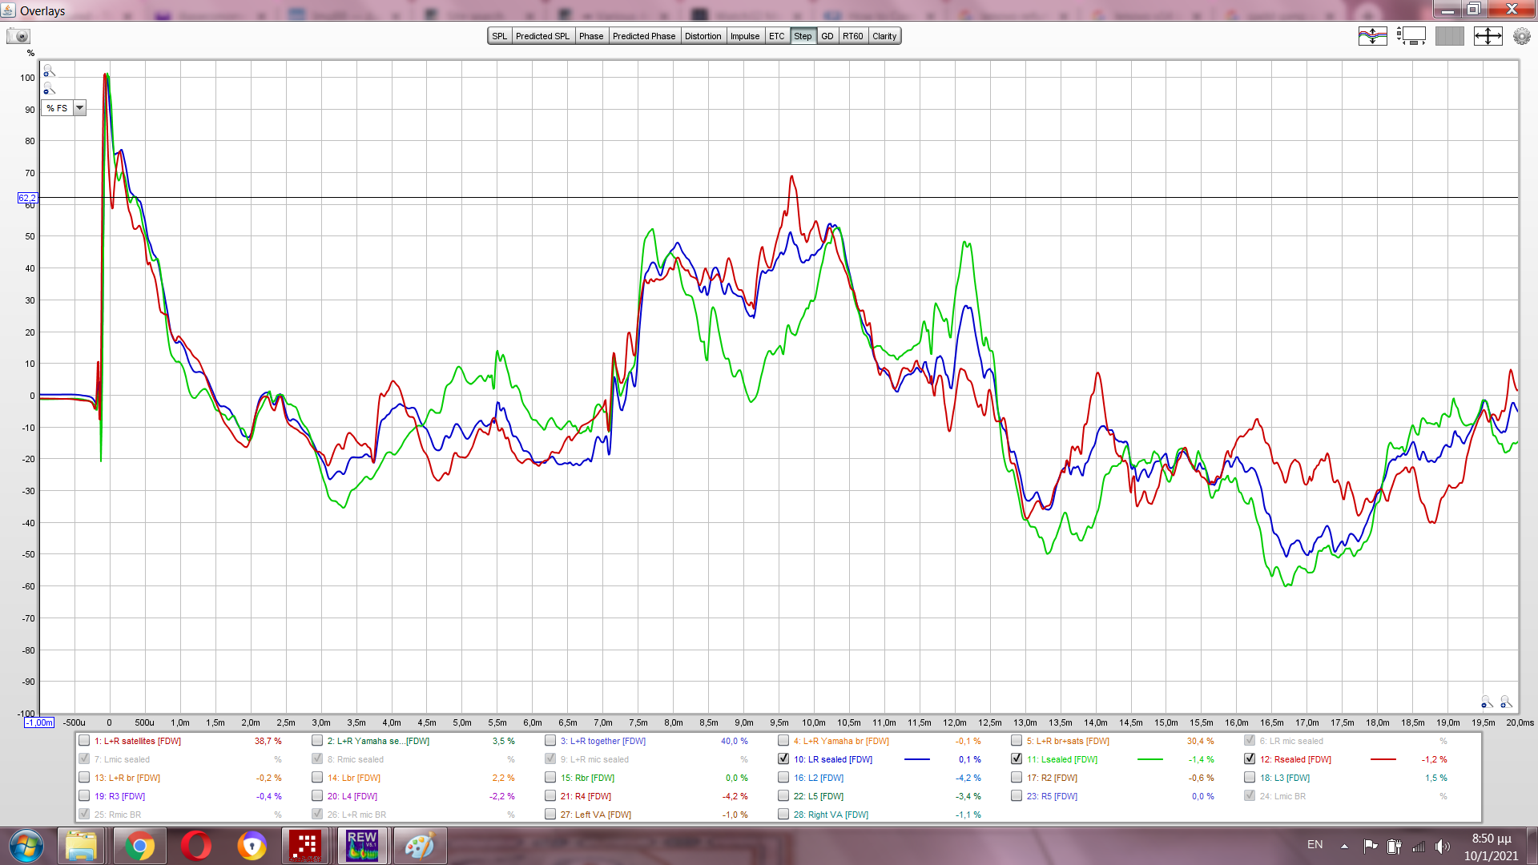Click the red Rsealed trace color line
1538x865 pixels.
point(1383,759)
